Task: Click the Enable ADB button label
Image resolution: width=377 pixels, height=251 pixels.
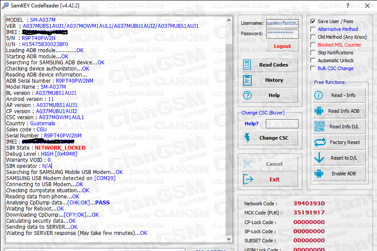Action: (x=343, y=174)
